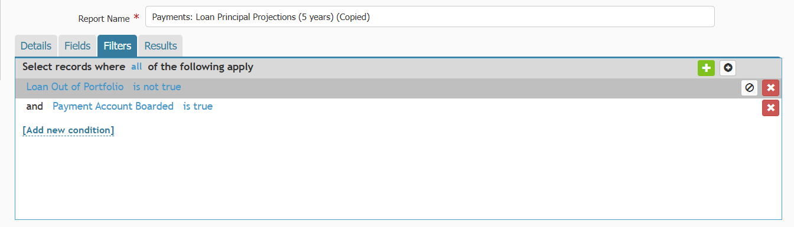Open the 'is not true' operator selector
Viewport: 794px width, 227px height.
(157, 87)
